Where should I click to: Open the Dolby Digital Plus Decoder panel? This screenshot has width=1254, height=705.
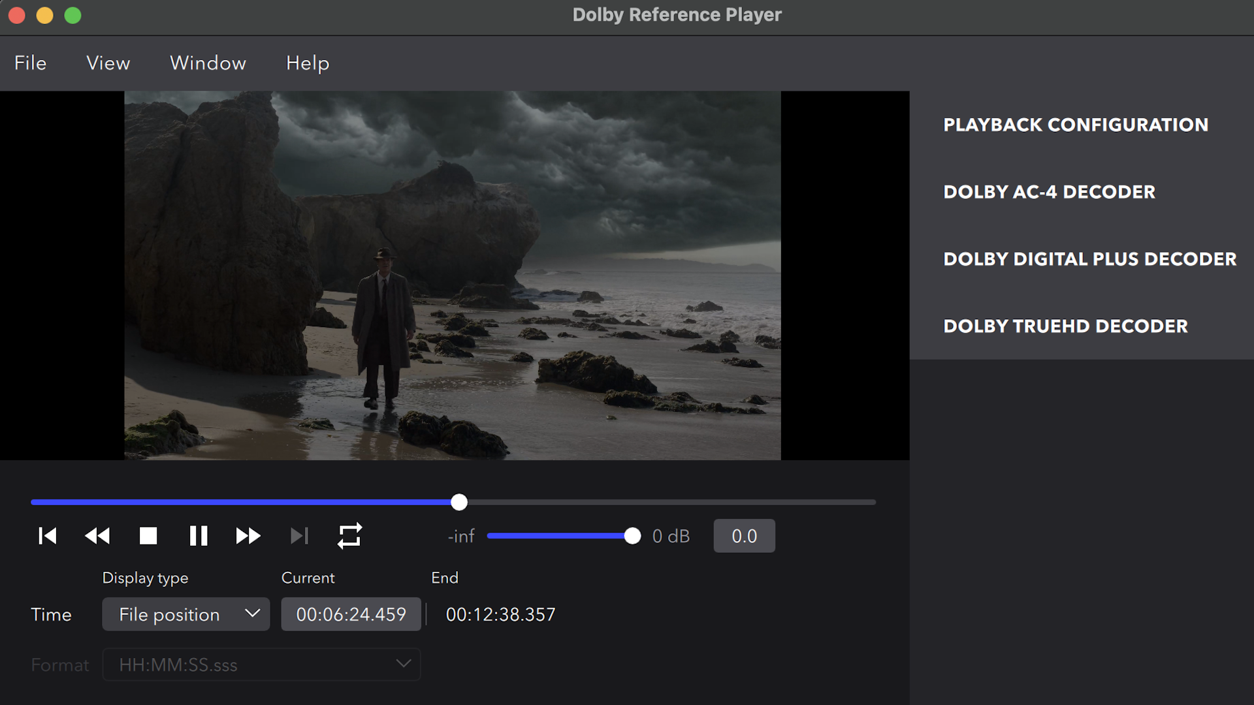(1089, 259)
